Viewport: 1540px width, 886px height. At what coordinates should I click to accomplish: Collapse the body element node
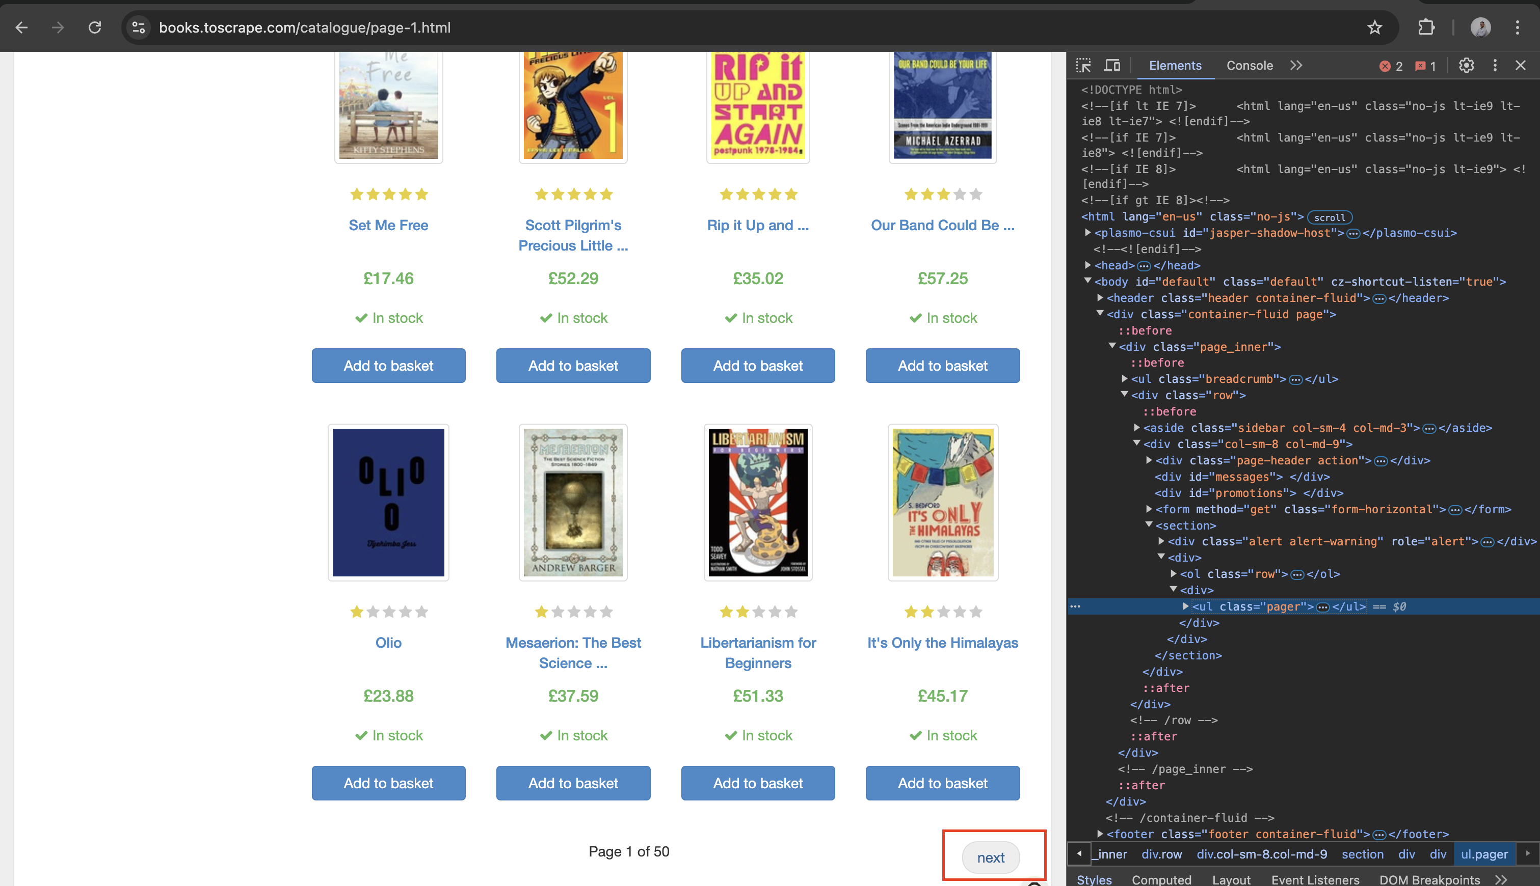click(x=1087, y=281)
